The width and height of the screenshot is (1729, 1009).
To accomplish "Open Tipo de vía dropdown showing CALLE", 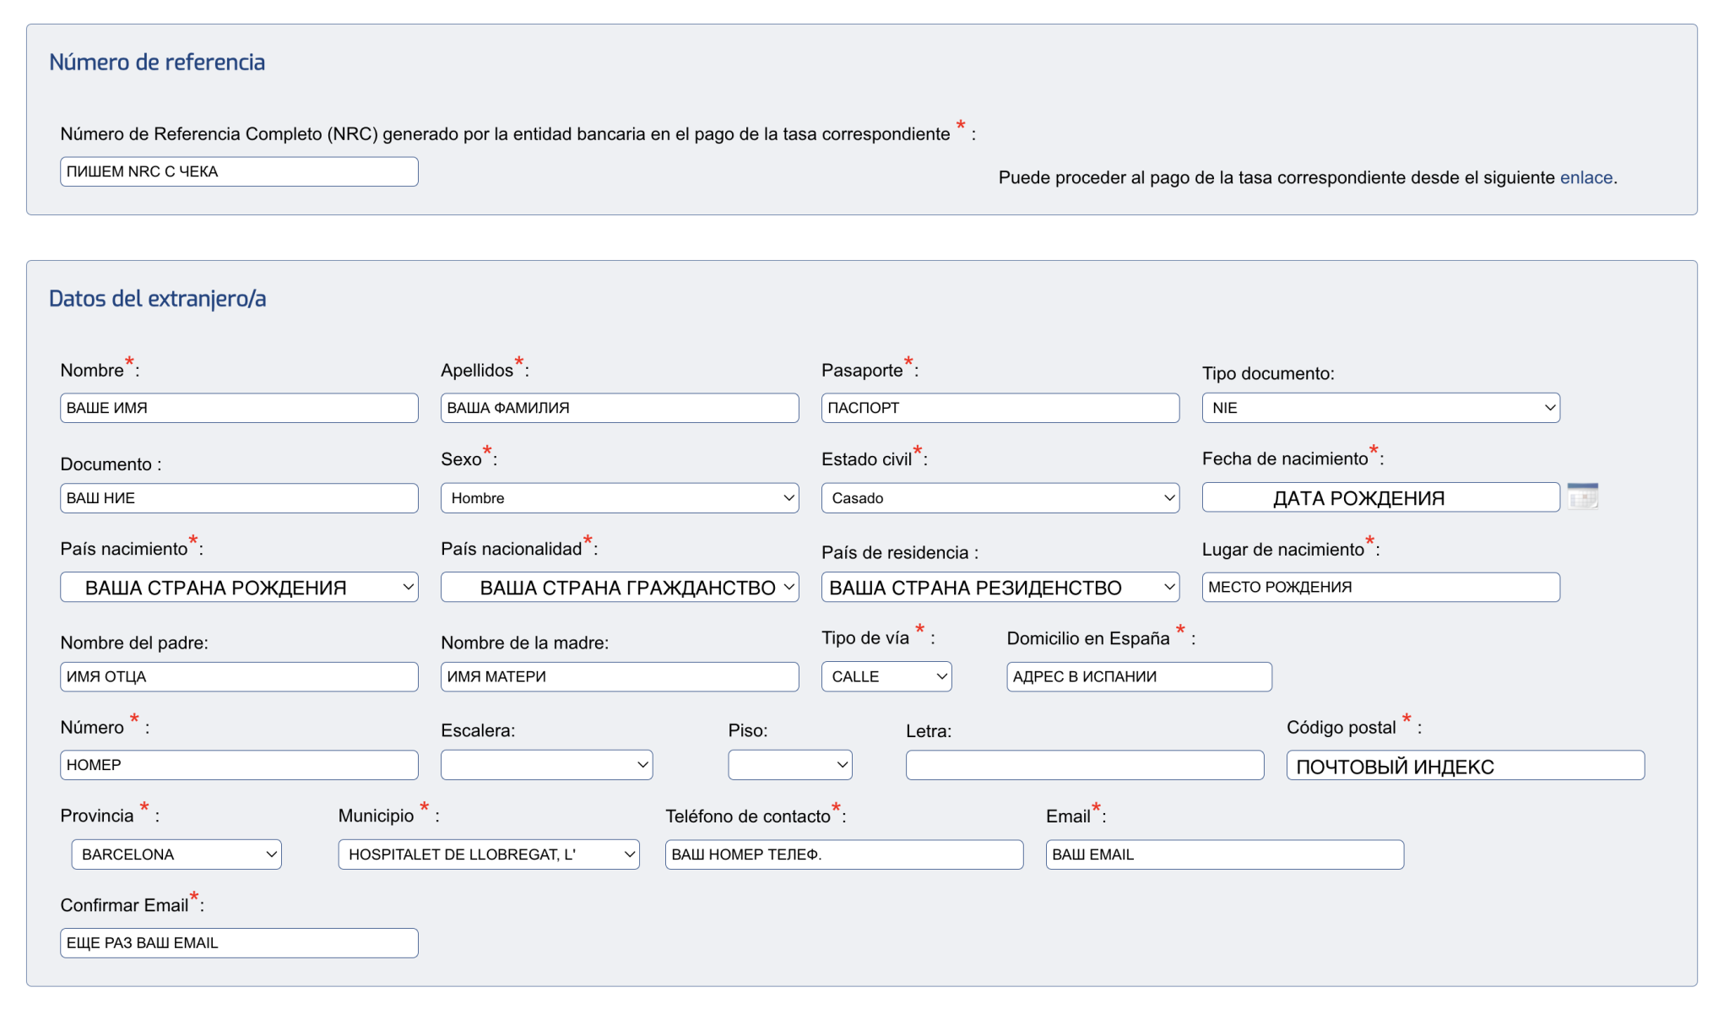I will 886,677.
